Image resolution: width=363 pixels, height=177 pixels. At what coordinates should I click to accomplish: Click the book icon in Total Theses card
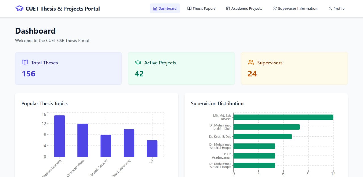(x=25, y=63)
